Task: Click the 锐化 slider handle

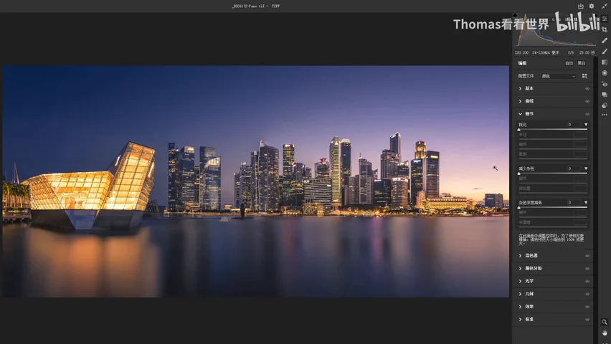Action: [x=518, y=129]
